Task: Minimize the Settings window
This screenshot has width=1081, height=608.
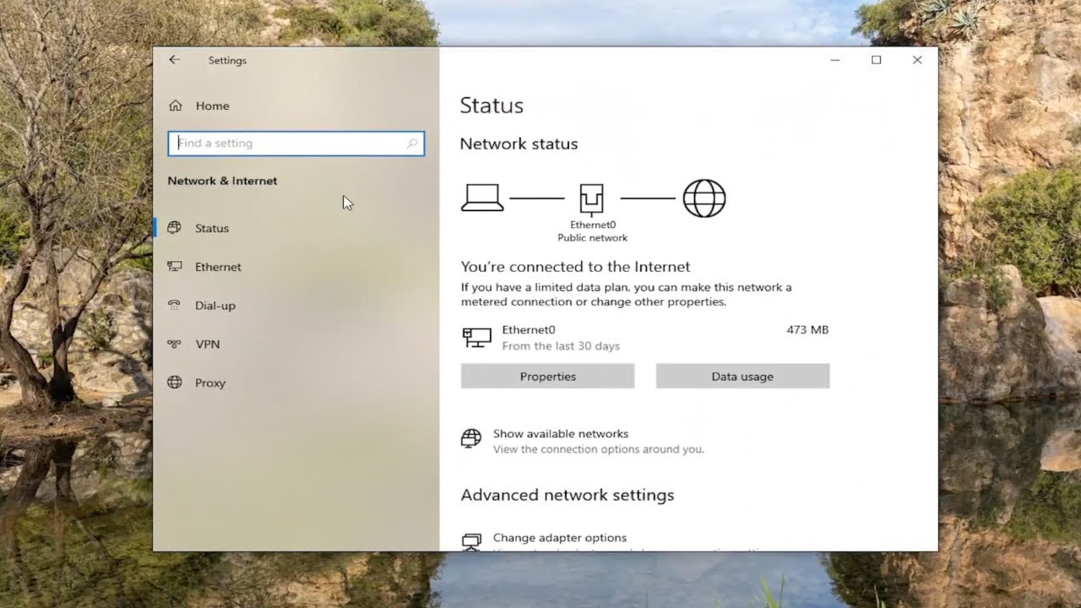Action: coord(835,60)
